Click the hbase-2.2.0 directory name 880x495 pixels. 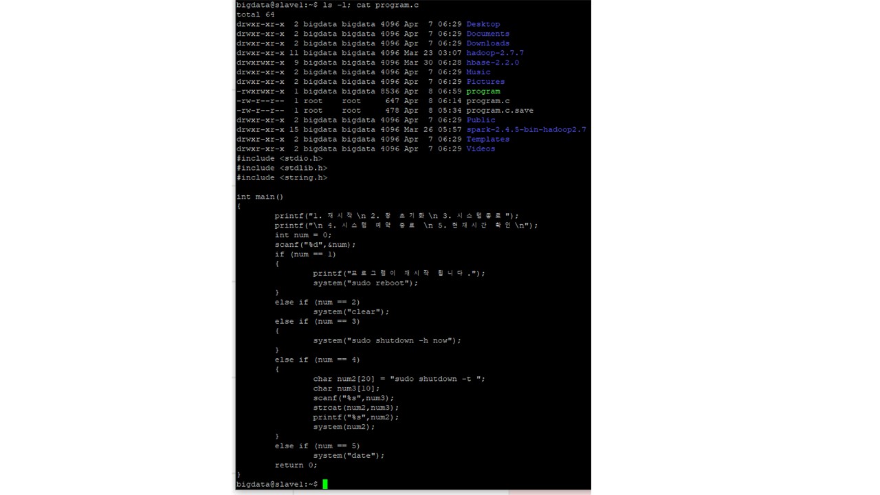point(493,63)
